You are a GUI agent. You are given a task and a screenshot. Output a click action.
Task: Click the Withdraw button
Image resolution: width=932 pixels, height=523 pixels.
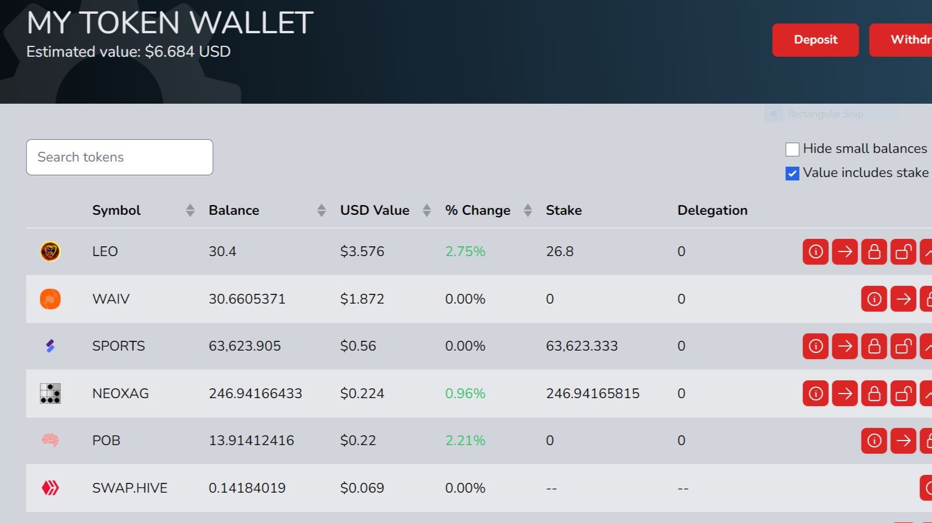tap(901, 40)
